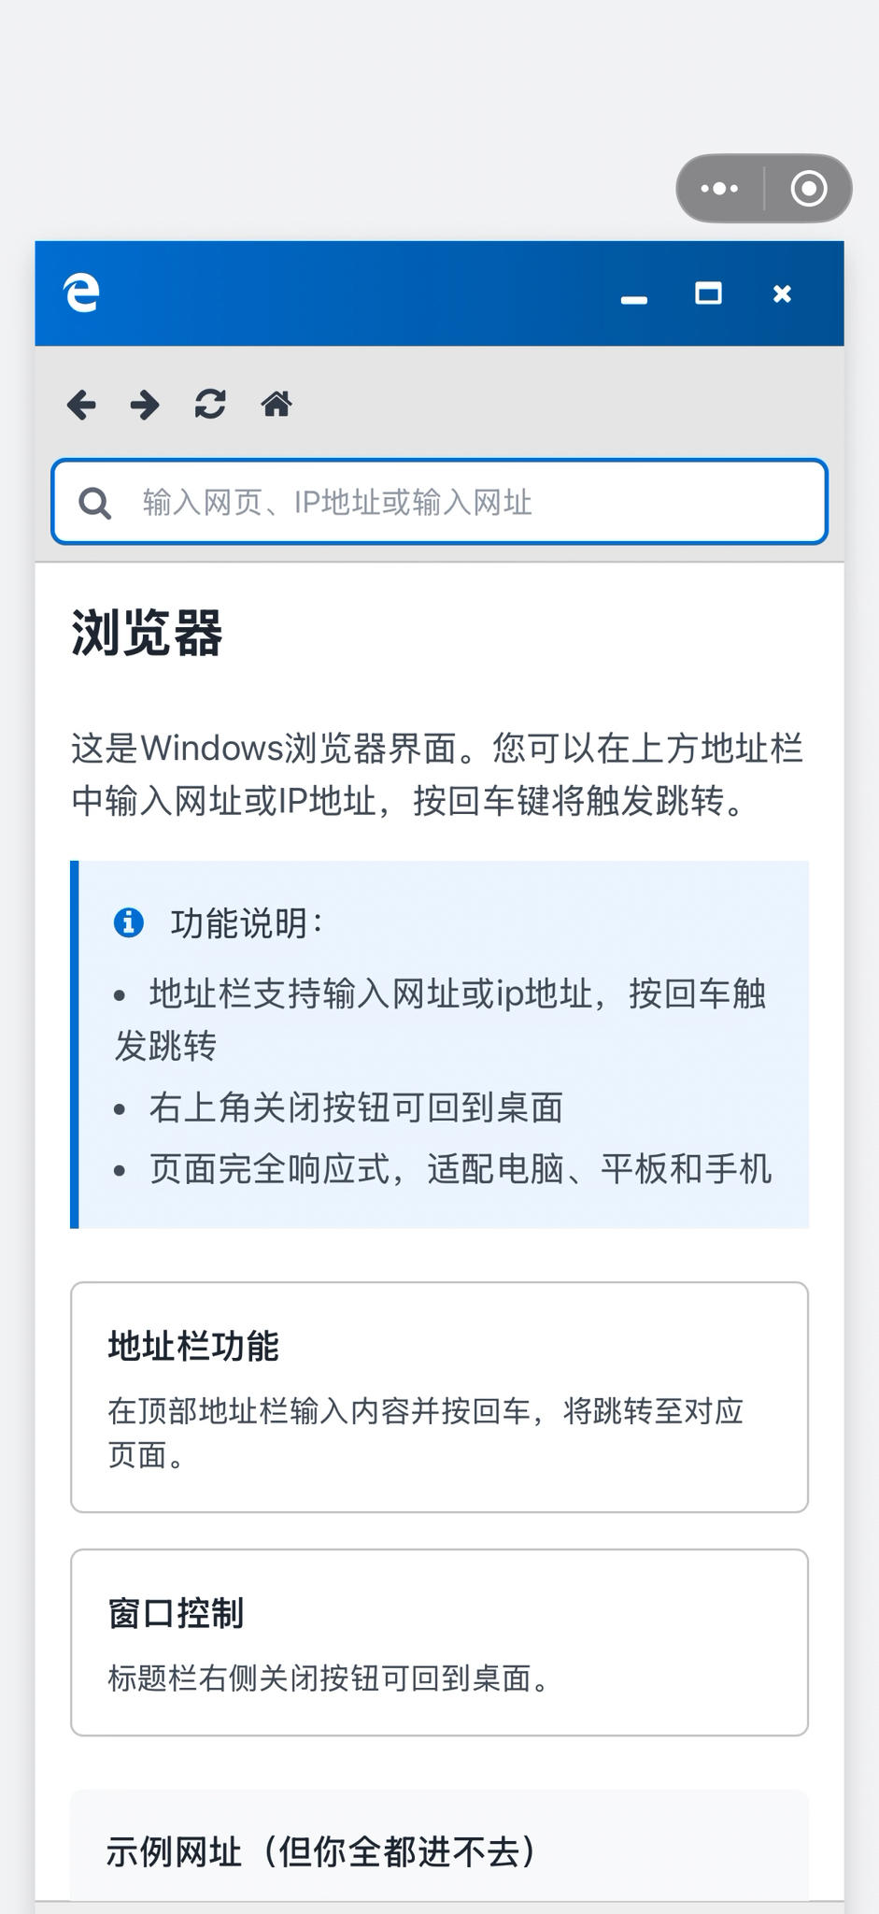Image resolution: width=879 pixels, height=1914 pixels.
Task: Go to the home page icon
Action: [x=276, y=405]
